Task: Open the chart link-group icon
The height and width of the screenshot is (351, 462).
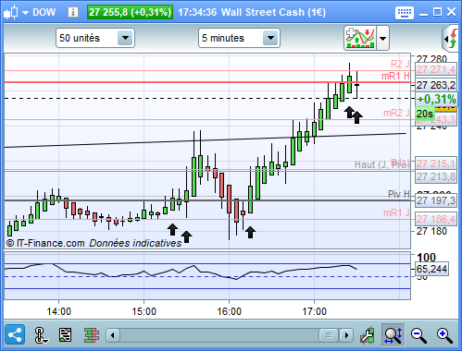Action: (x=41, y=335)
